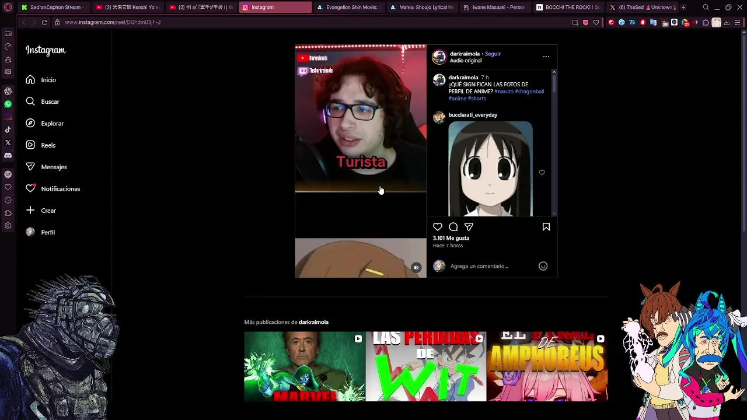Open Buscar in Instagram sidebar
Viewport: 747px width, 420px height.
pyautogui.click(x=42, y=101)
